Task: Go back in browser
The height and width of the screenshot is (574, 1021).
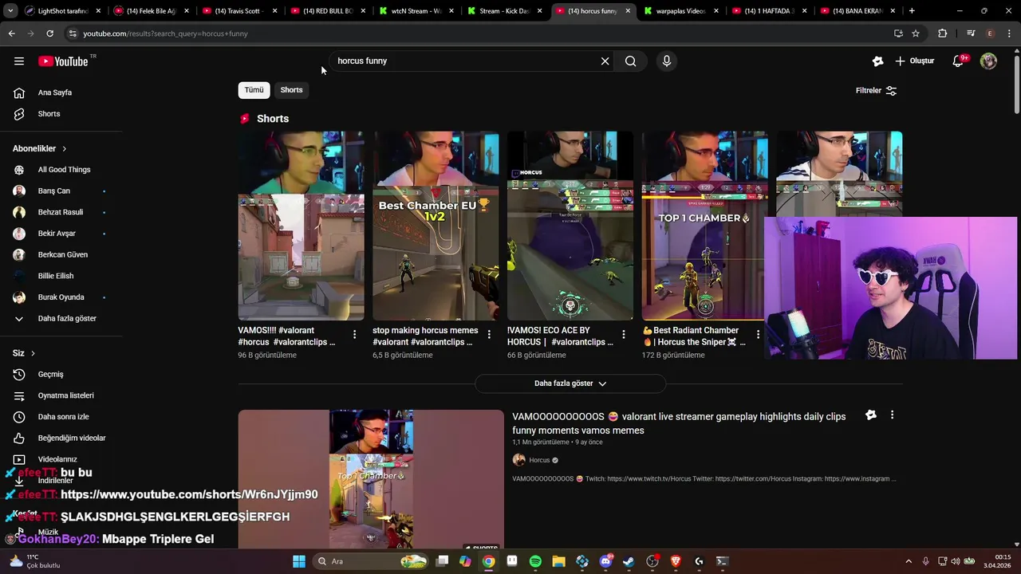Action: [x=11, y=33]
